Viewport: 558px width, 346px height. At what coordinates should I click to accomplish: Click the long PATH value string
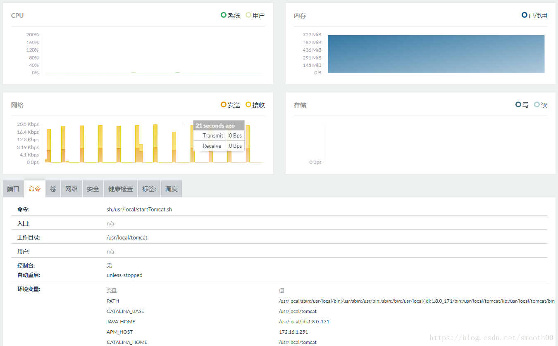click(x=417, y=301)
